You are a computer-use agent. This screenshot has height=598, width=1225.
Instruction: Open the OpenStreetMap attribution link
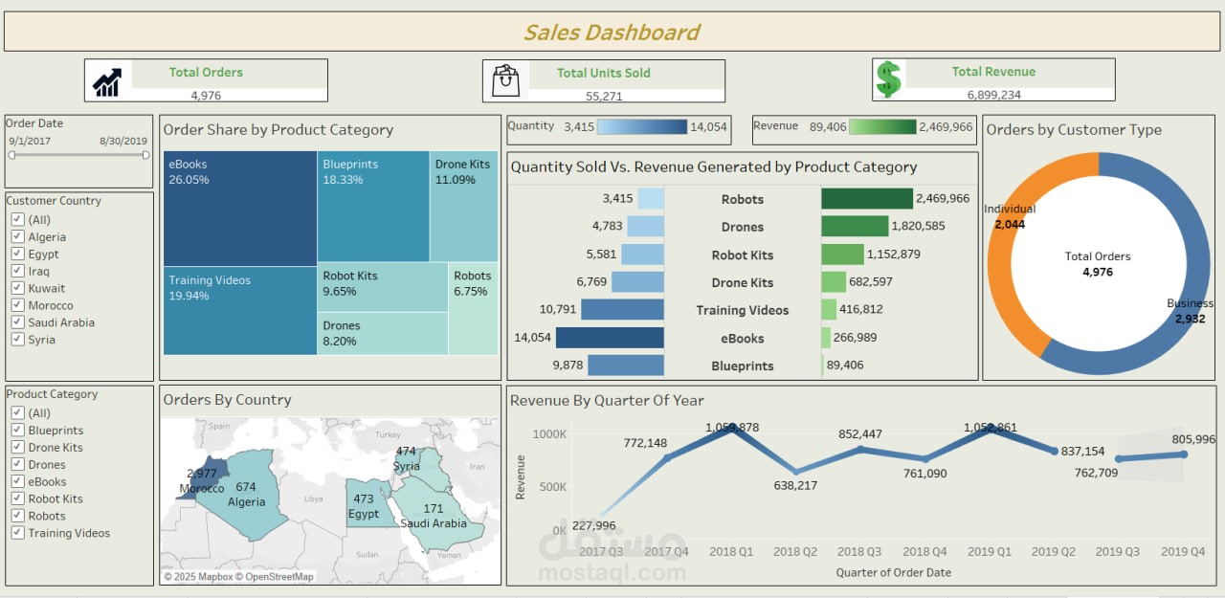click(x=275, y=576)
